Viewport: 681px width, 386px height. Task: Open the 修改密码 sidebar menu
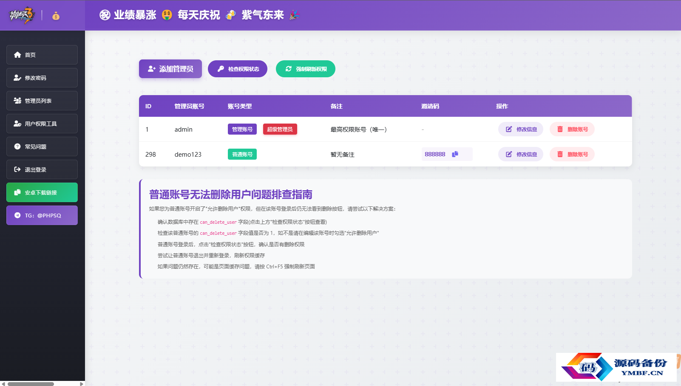pyautogui.click(x=42, y=78)
